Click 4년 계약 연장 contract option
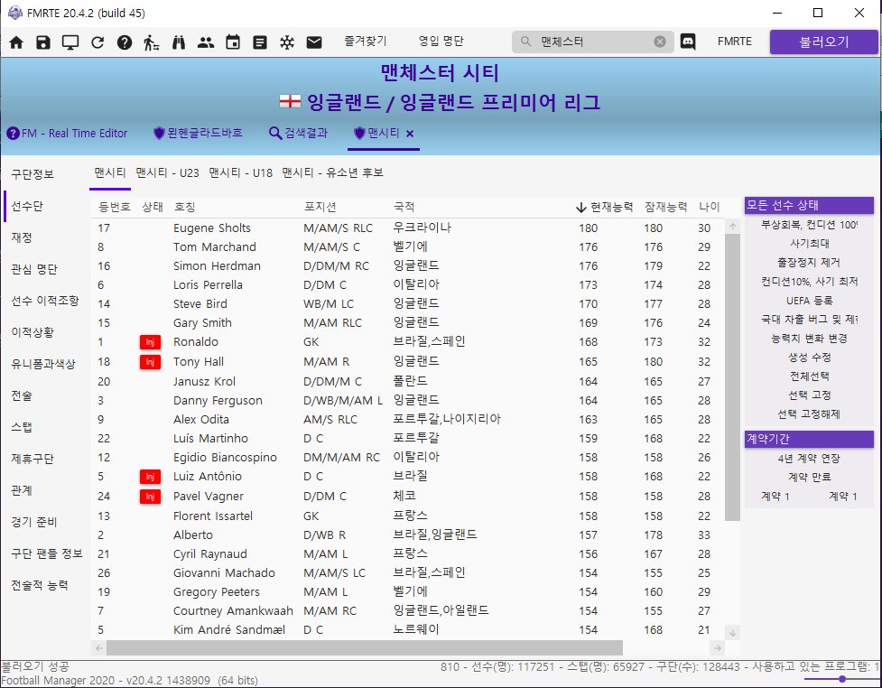 (809, 459)
